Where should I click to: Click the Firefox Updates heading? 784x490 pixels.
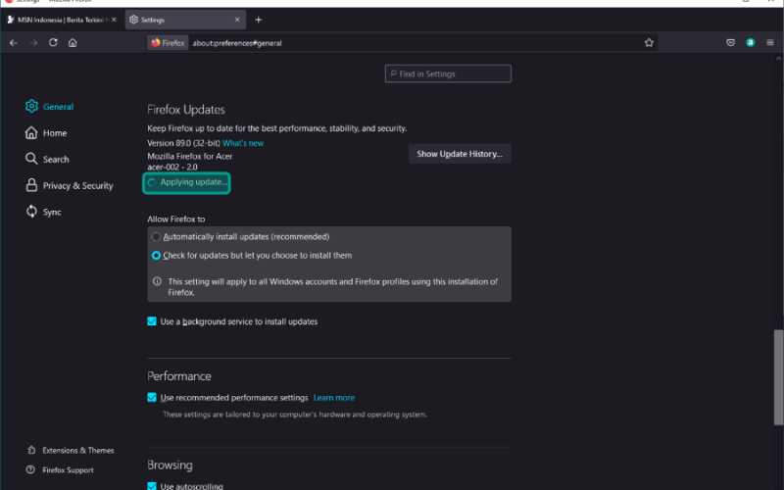tap(186, 110)
